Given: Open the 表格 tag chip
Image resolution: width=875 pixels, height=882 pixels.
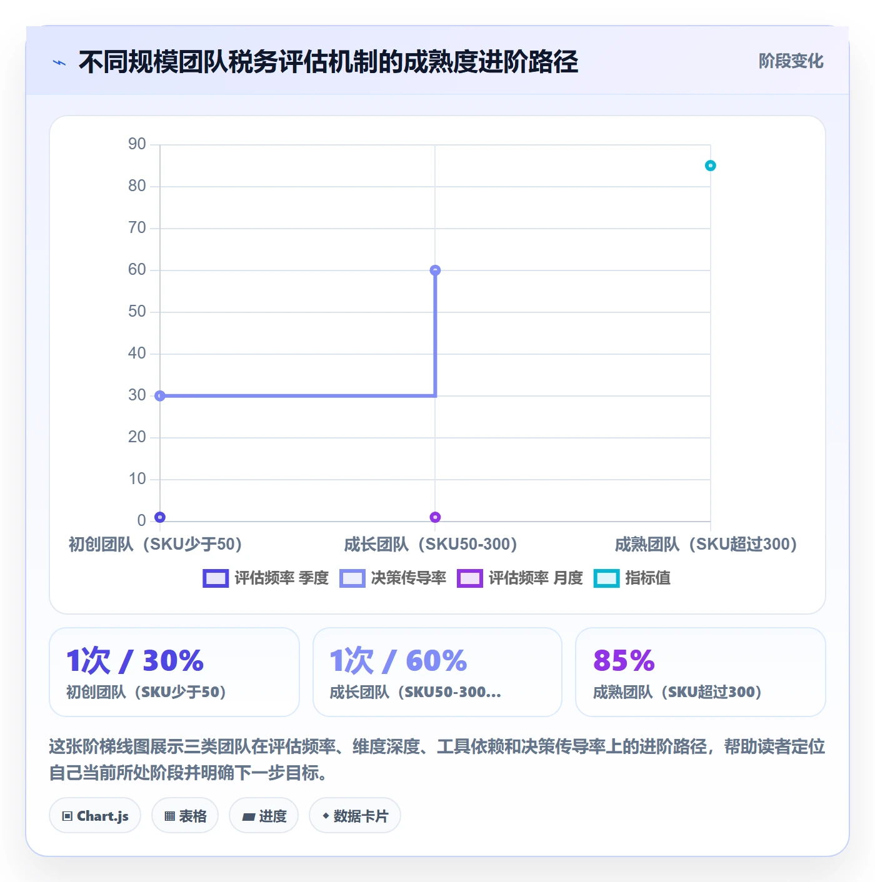Looking at the screenshot, I should [185, 816].
